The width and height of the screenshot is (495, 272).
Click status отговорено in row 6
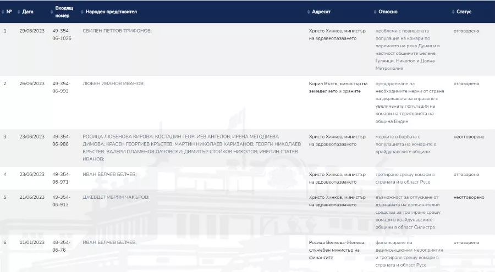466,242
